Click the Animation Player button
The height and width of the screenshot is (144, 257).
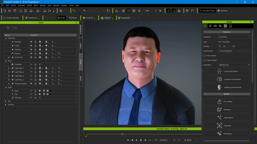point(207,11)
